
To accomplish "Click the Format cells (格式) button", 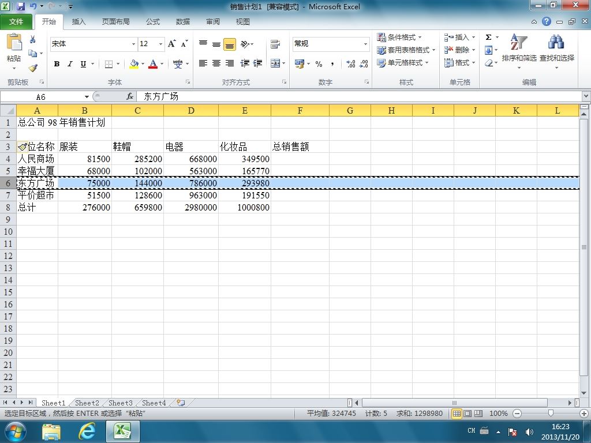I will pos(459,62).
